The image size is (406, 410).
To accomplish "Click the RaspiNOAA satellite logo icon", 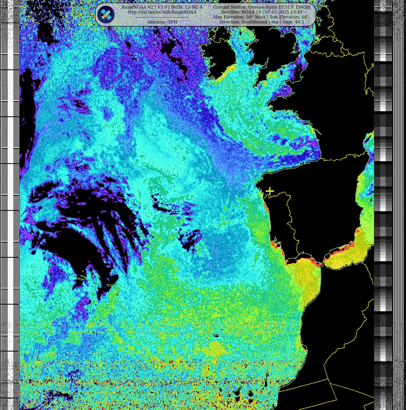I will pyautogui.click(x=106, y=15).
